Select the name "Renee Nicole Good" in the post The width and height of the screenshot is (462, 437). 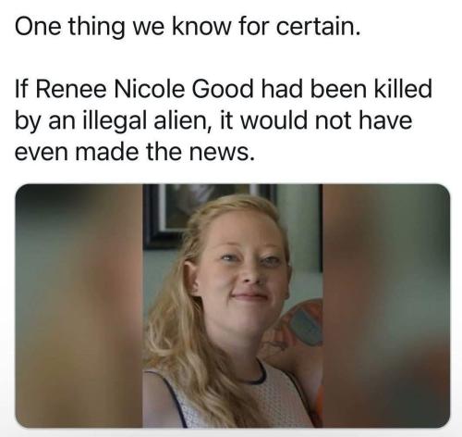click(x=145, y=89)
